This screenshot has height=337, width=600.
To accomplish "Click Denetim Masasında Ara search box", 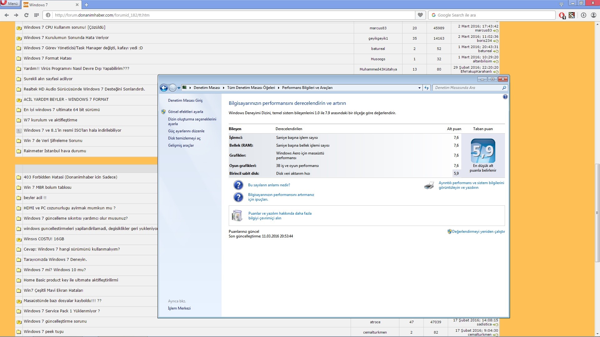I will [467, 88].
